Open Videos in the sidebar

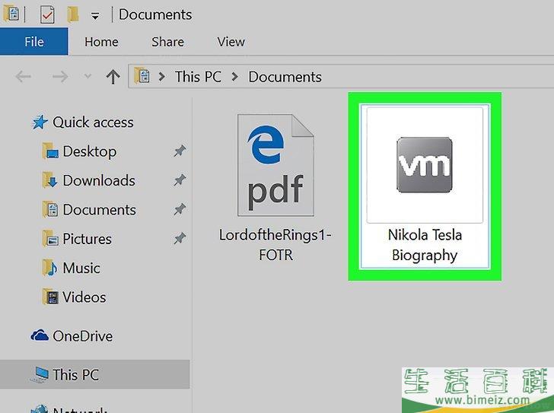84,297
